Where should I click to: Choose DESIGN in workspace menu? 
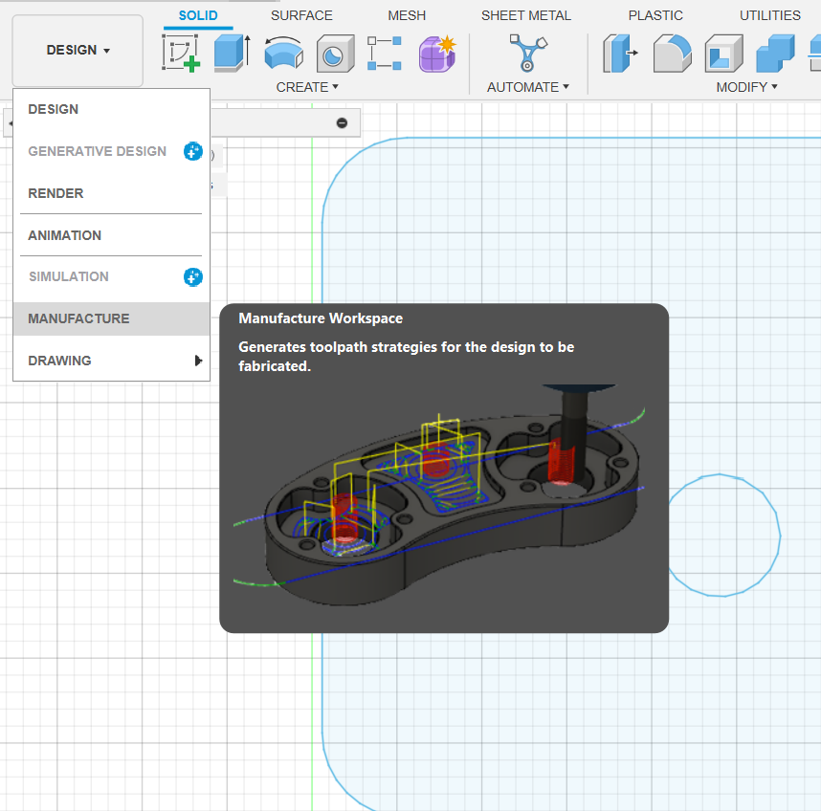[112, 109]
